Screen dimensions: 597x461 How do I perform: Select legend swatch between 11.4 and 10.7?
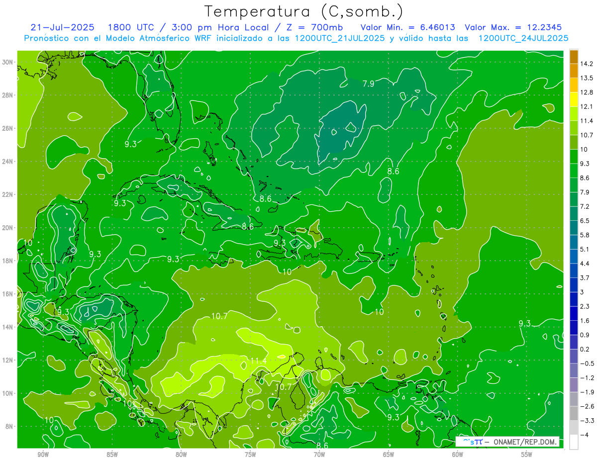click(x=574, y=127)
